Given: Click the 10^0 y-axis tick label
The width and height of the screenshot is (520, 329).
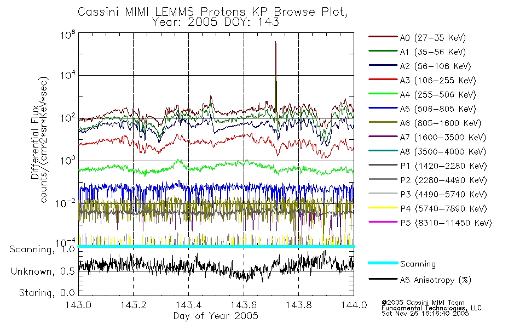Looking at the screenshot, I should click(x=68, y=161).
